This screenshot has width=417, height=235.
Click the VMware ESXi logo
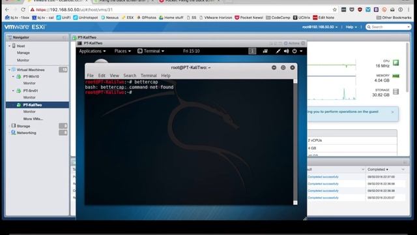tap(25, 27)
